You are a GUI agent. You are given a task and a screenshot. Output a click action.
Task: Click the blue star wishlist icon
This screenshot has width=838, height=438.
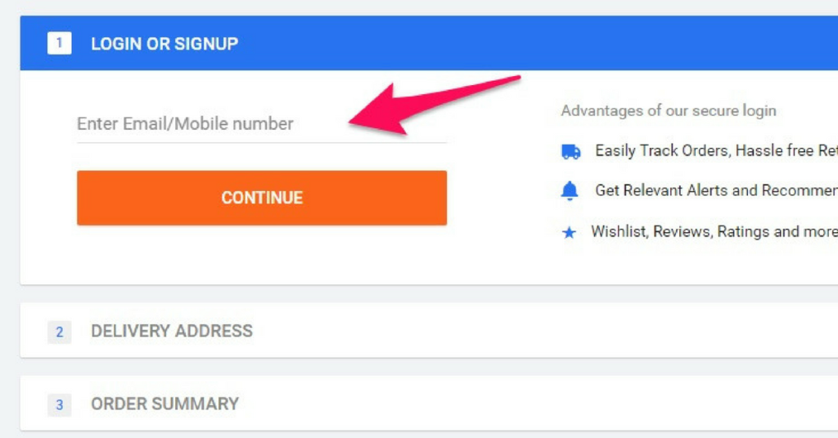pos(569,233)
